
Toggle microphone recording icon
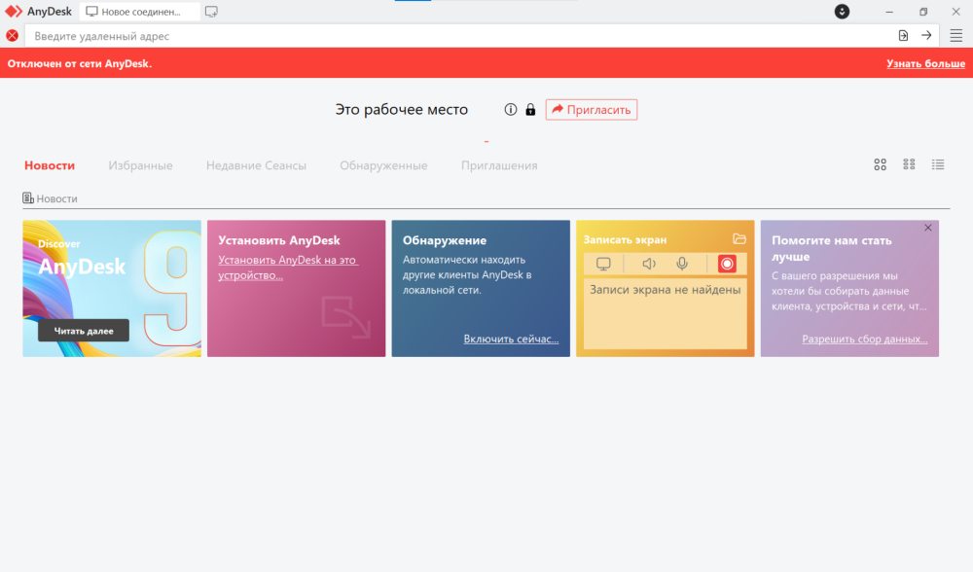[x=682, y=264]
